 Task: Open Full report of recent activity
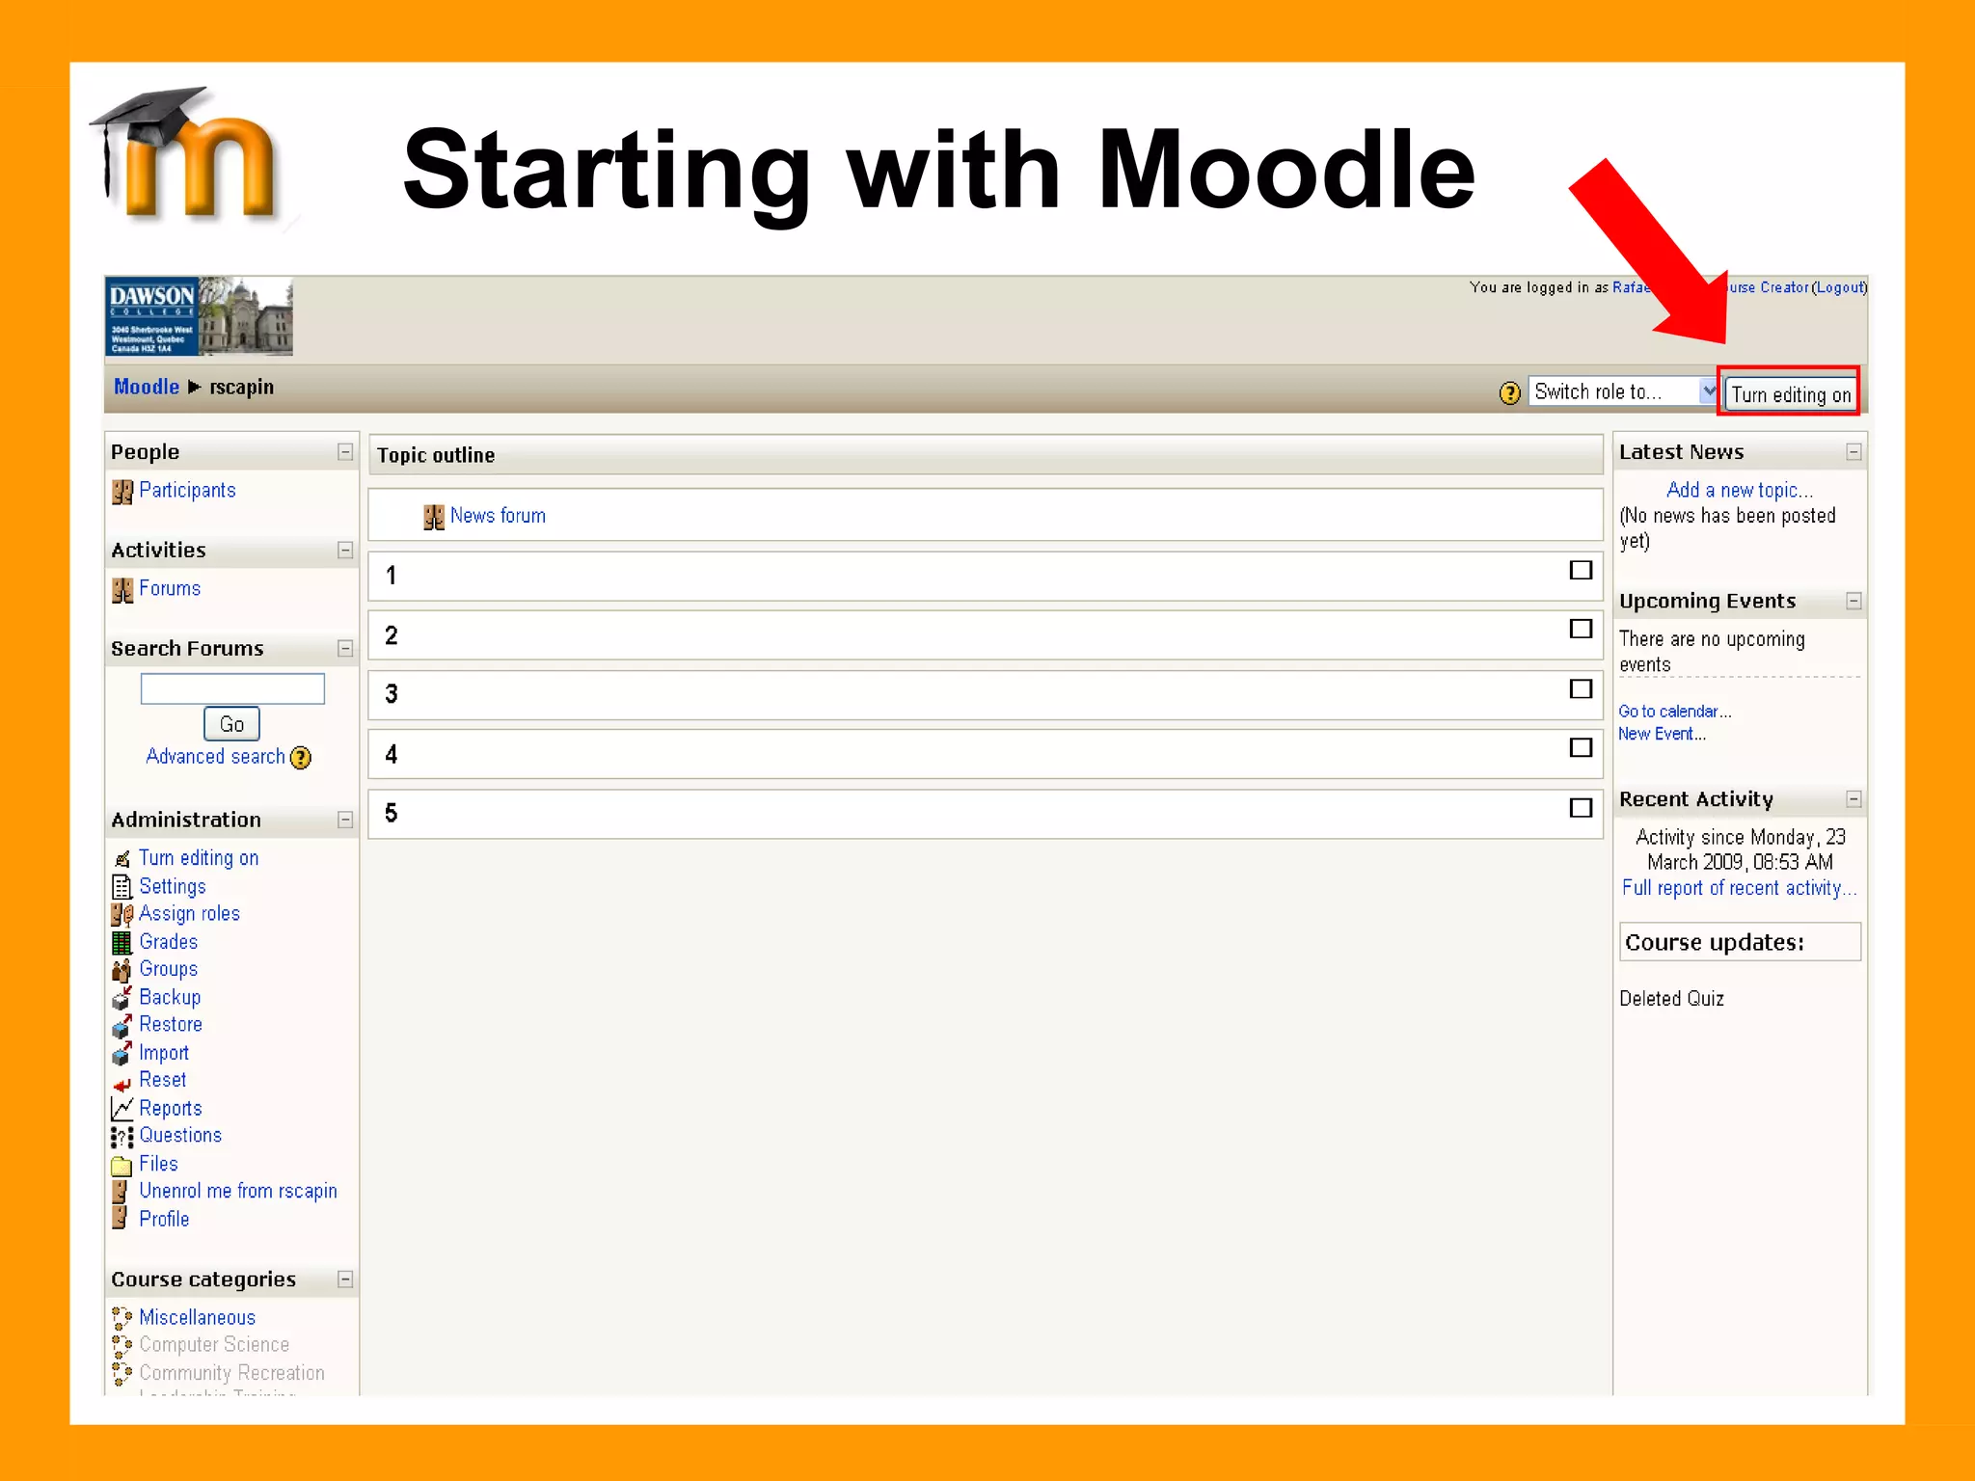tap(1739, 888)
